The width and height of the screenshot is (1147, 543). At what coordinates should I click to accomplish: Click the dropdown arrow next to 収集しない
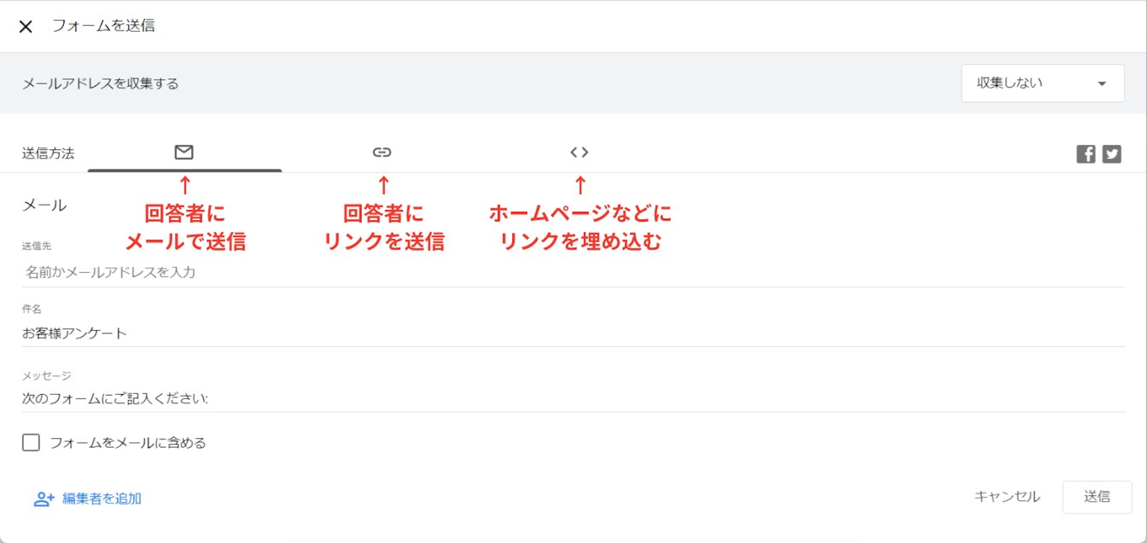1102,84
